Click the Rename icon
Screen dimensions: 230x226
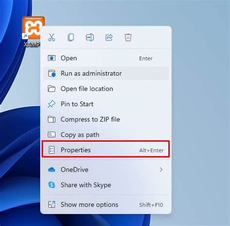coord(90,37)
